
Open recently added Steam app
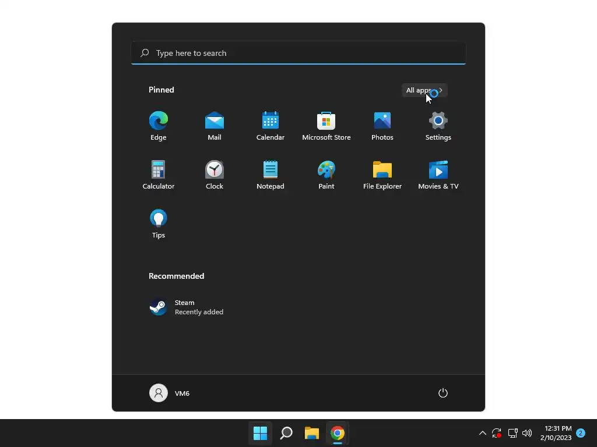[x=187, y=307]
